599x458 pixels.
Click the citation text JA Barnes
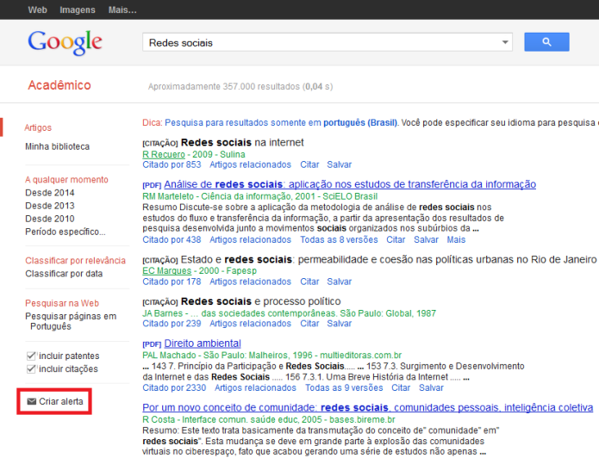(162, 313)
